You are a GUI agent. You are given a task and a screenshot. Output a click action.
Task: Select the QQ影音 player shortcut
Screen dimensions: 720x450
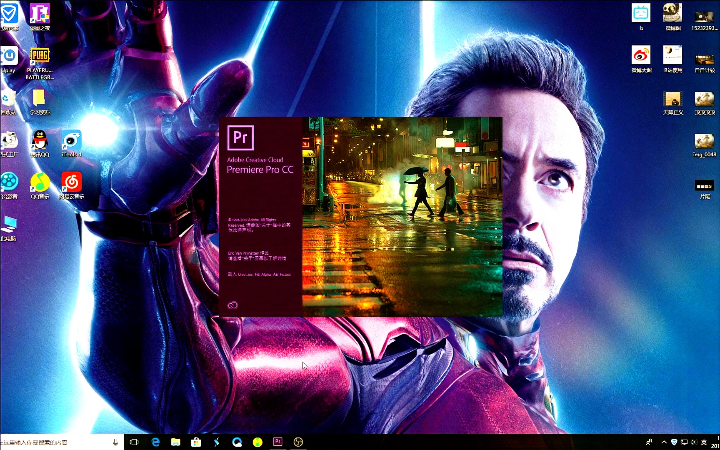tap(9, 186)
